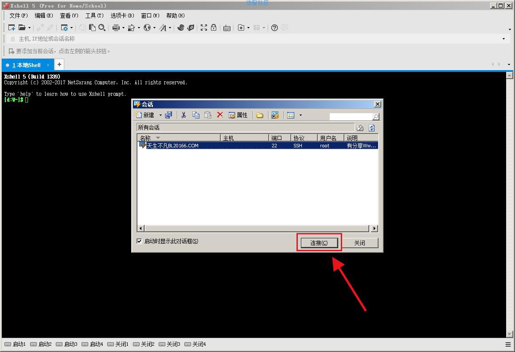
Task: Click the red Delete X in Sessions dialog
Action: tap(220, 115)
